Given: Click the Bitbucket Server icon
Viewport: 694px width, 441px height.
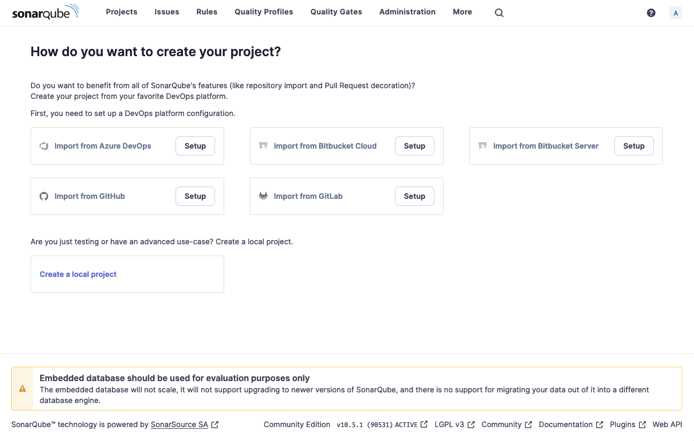Looking at the screenshot, I should [483, 146].
